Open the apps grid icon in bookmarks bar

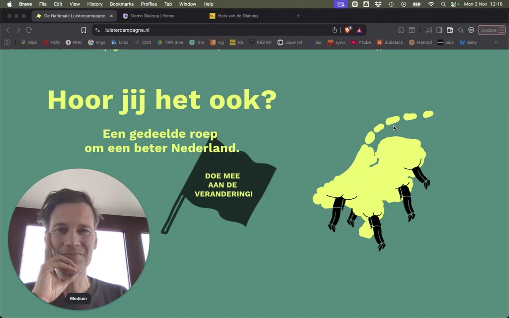(x=7, y=42)
